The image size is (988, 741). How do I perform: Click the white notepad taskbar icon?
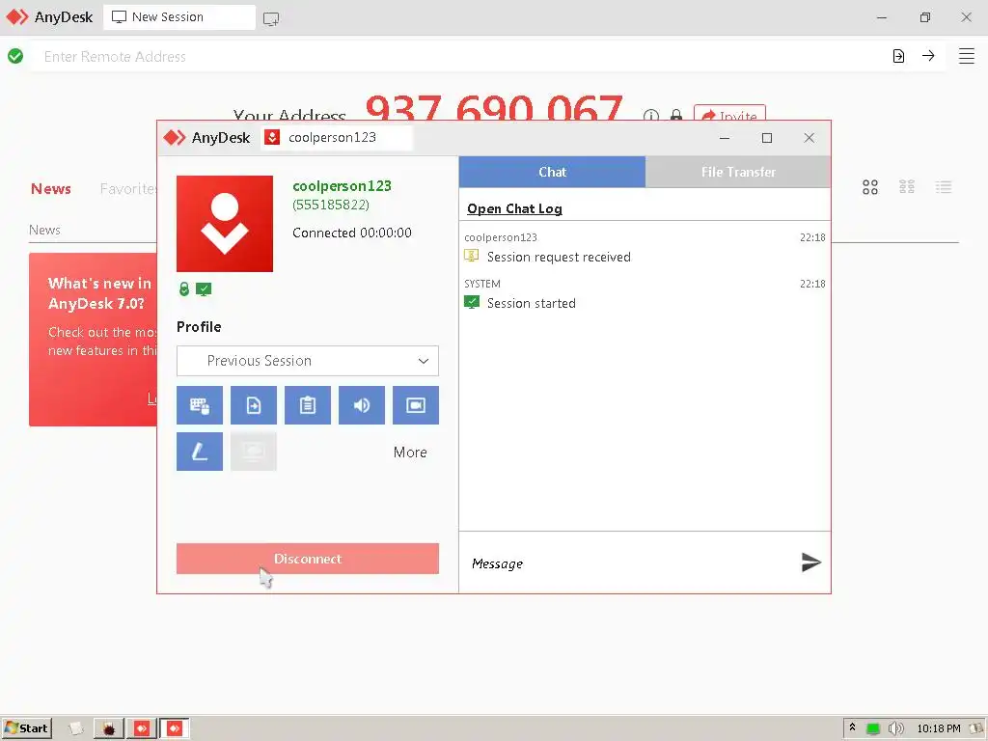(75, 728)
